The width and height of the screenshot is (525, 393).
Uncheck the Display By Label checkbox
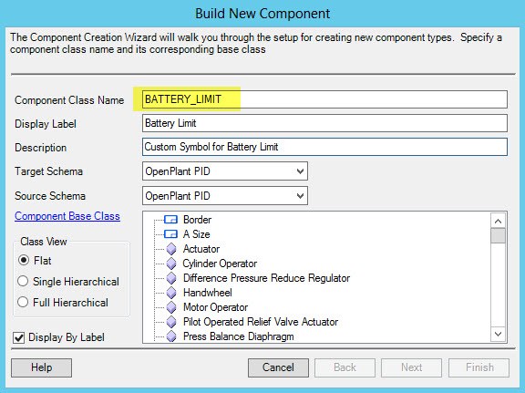[19, 337]
